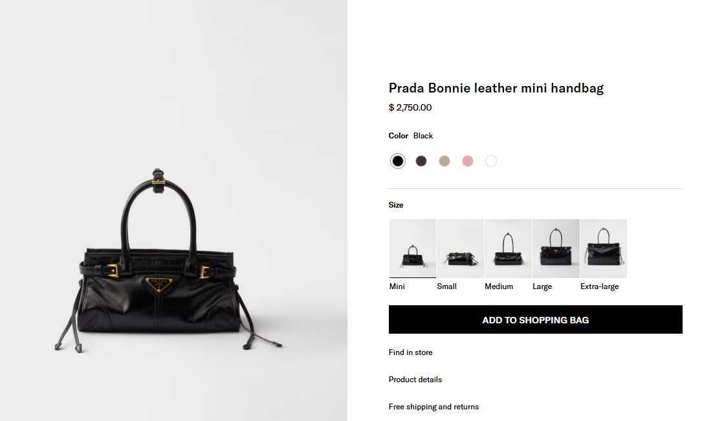Select the pink color swatch
The height and width of the screenshot is (421, 702).
[x=468, y=161]
